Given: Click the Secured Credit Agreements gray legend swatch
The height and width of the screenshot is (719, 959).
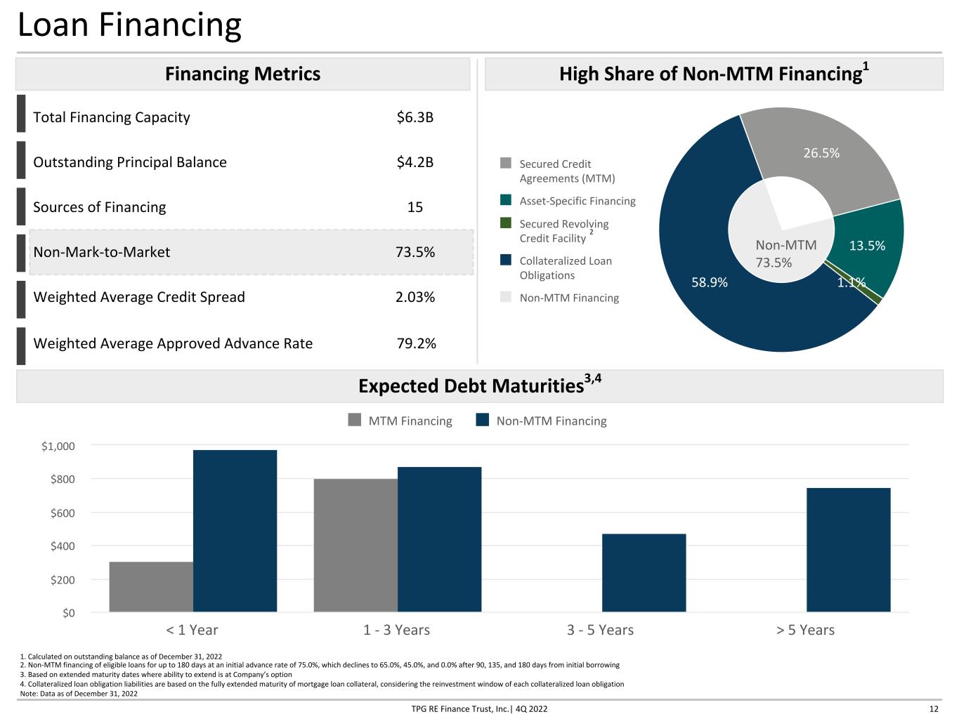Looking at the screenshot, I should (x=506, y=163).
